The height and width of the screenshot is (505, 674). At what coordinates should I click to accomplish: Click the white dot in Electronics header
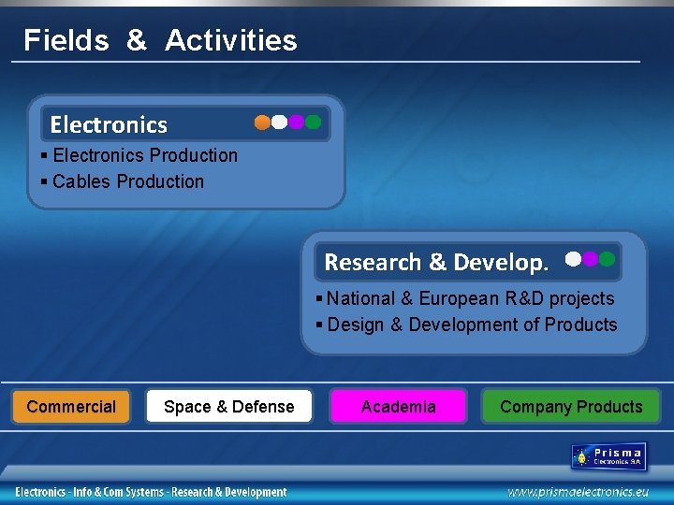pyautogui.click(x=279, y=122)
